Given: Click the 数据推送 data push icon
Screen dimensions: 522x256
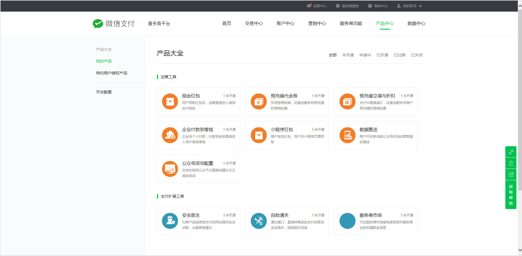Looking at the screenshot, I should pyautogui.click(x=347, y=135).
